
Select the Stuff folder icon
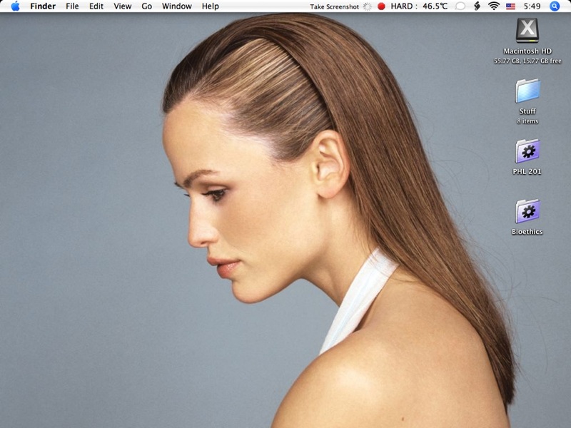pyautogui.click(x=527, y=91)
